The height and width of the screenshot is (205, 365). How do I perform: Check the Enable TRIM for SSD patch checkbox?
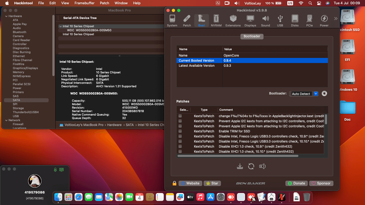point(180,131)
